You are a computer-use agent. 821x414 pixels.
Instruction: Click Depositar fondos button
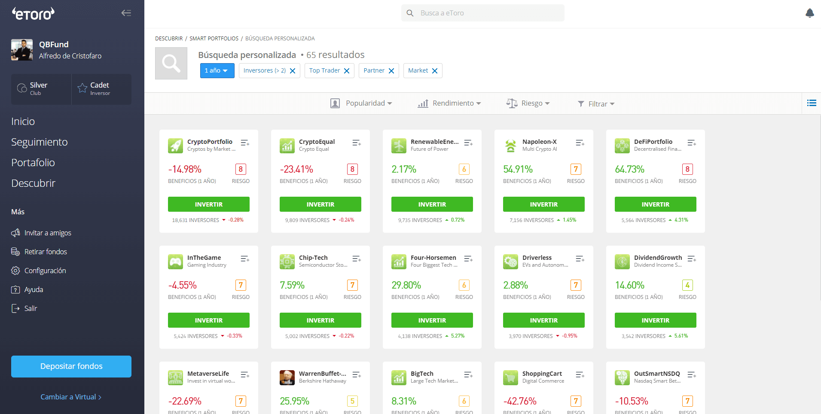coord(71,366)
